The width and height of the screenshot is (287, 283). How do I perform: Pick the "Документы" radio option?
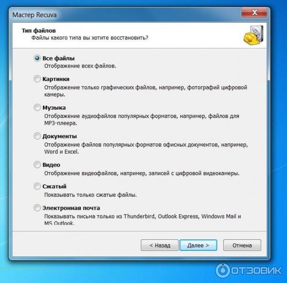coord(37,136)
